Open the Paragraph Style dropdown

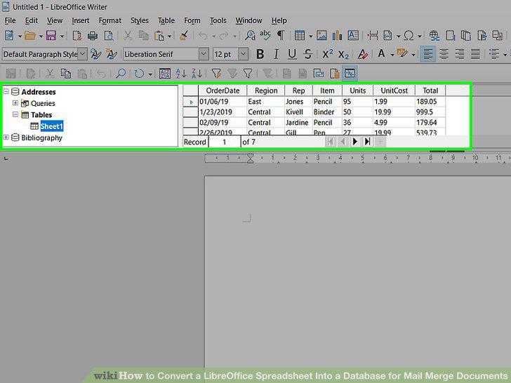83,54
